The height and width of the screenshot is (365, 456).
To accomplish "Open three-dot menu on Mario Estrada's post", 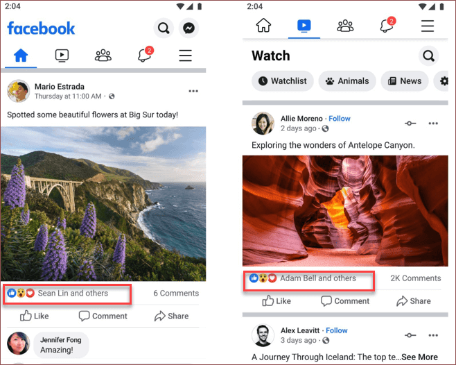I will coord(193,91).
